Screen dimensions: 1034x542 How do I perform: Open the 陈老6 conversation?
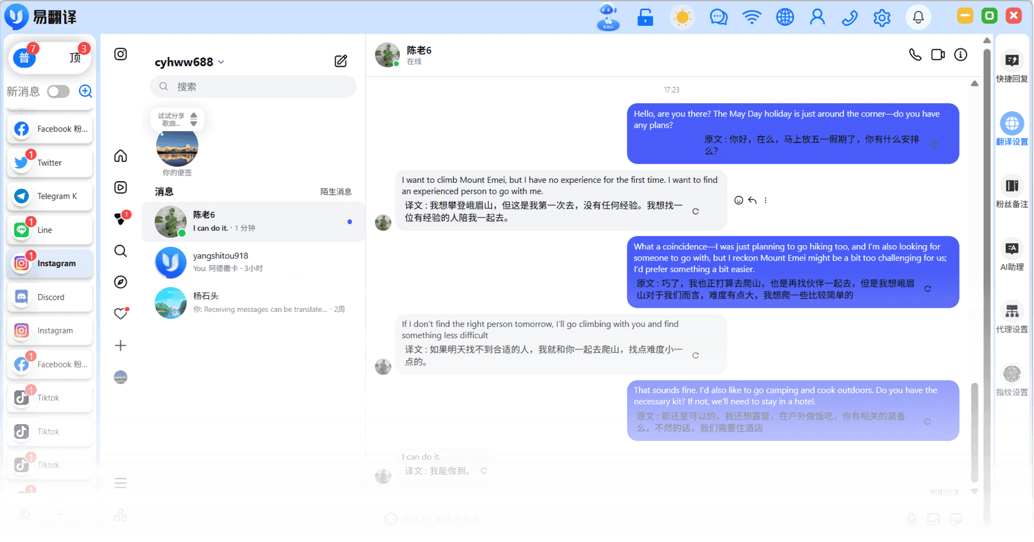[x=253, y=222]
